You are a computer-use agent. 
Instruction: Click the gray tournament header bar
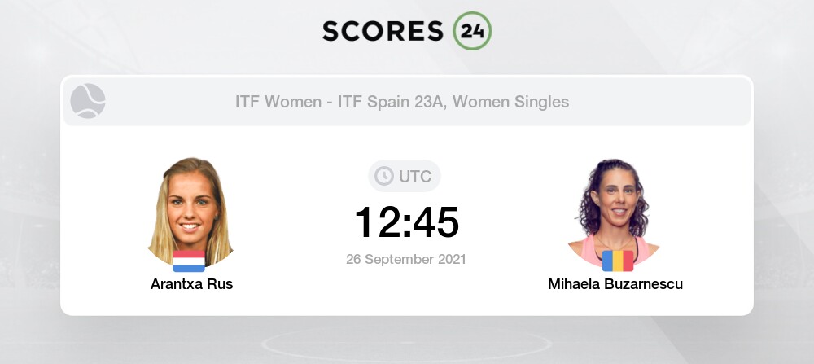[406, 102]
